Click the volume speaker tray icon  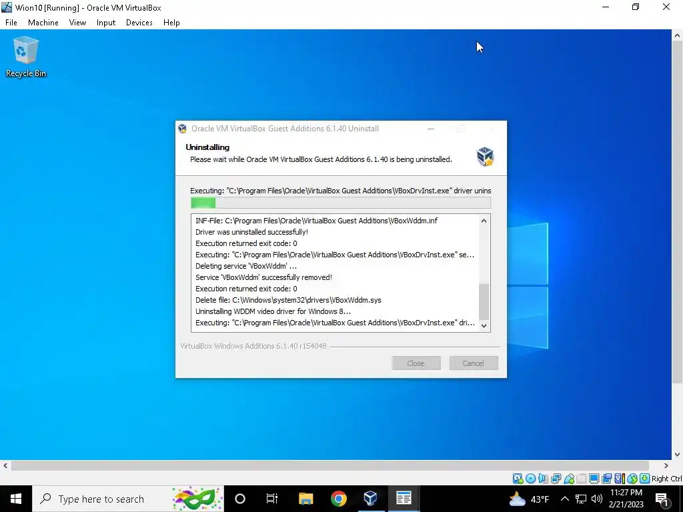(x=597, y=499)
